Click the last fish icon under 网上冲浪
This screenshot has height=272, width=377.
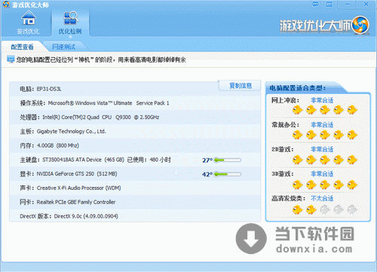pyautogui.click(x=352, y=110)
